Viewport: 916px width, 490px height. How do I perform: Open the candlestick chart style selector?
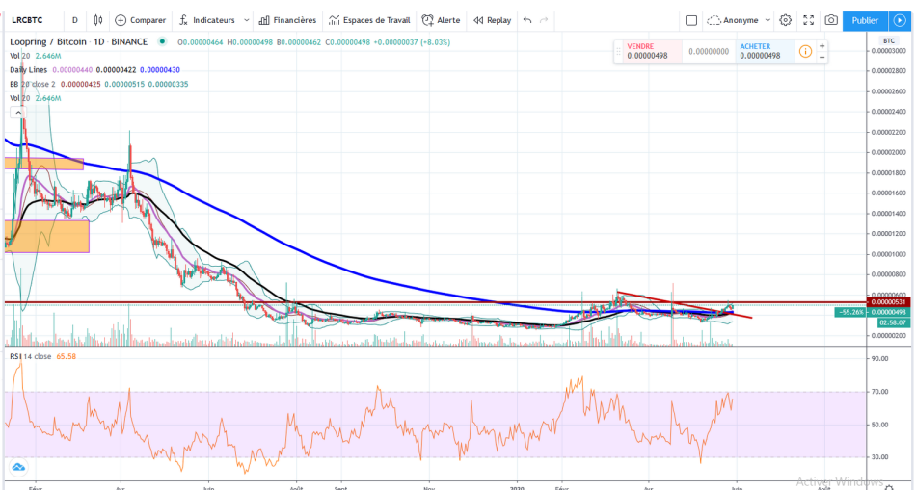click(x=98, y=20)
